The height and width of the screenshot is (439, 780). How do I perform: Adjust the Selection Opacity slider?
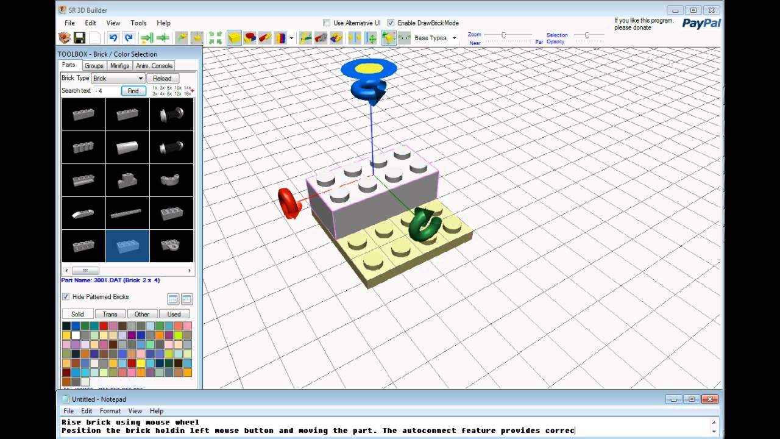(x=587, y=35)
